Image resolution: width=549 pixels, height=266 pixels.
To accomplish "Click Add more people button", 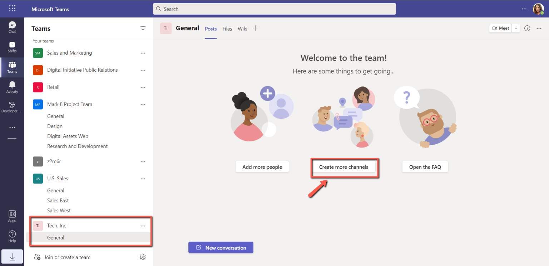I will pyautogui.click(x=262, y=167).
